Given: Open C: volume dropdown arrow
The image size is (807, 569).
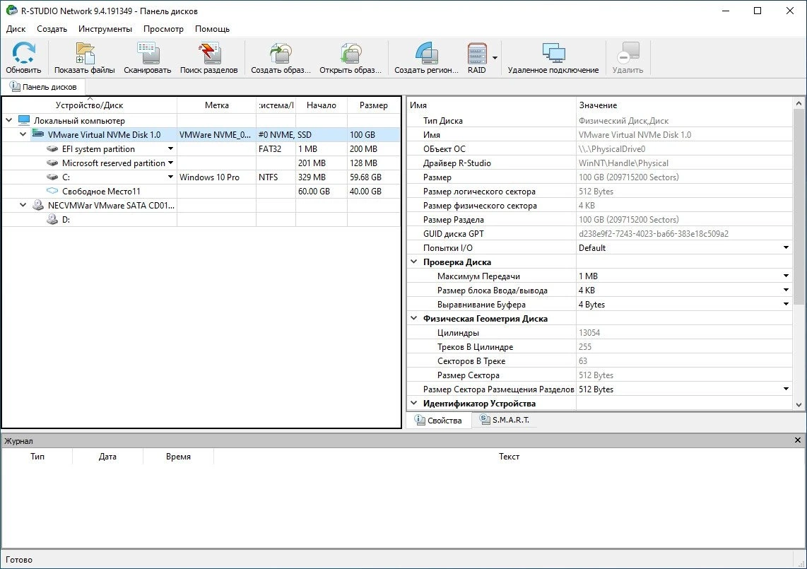Looking at the screenshot, I should click(x=170, y=177).
